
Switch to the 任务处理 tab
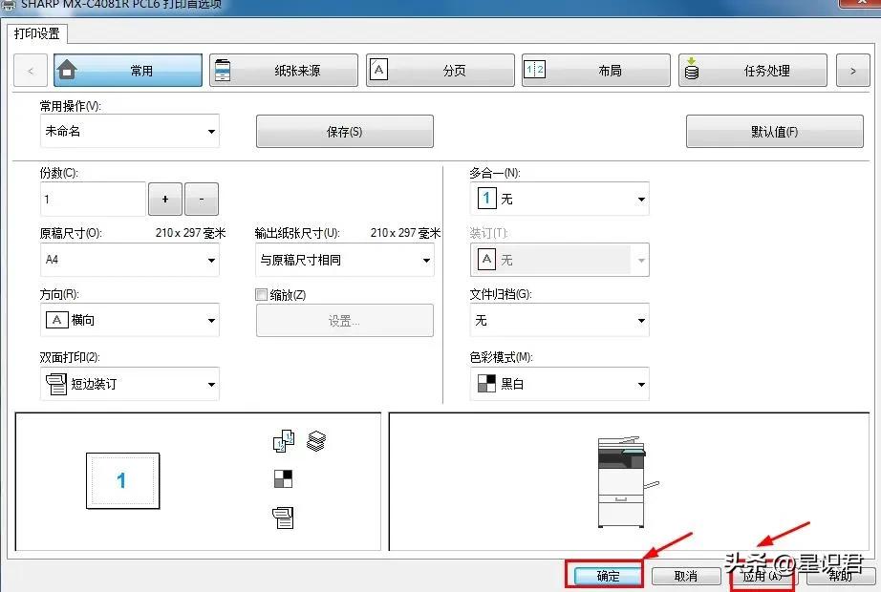click(752, 69)
